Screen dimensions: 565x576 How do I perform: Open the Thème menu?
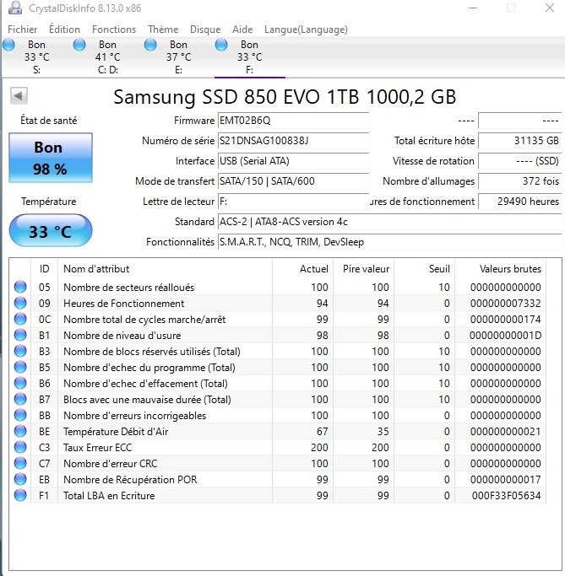click(x=163, y=29)
